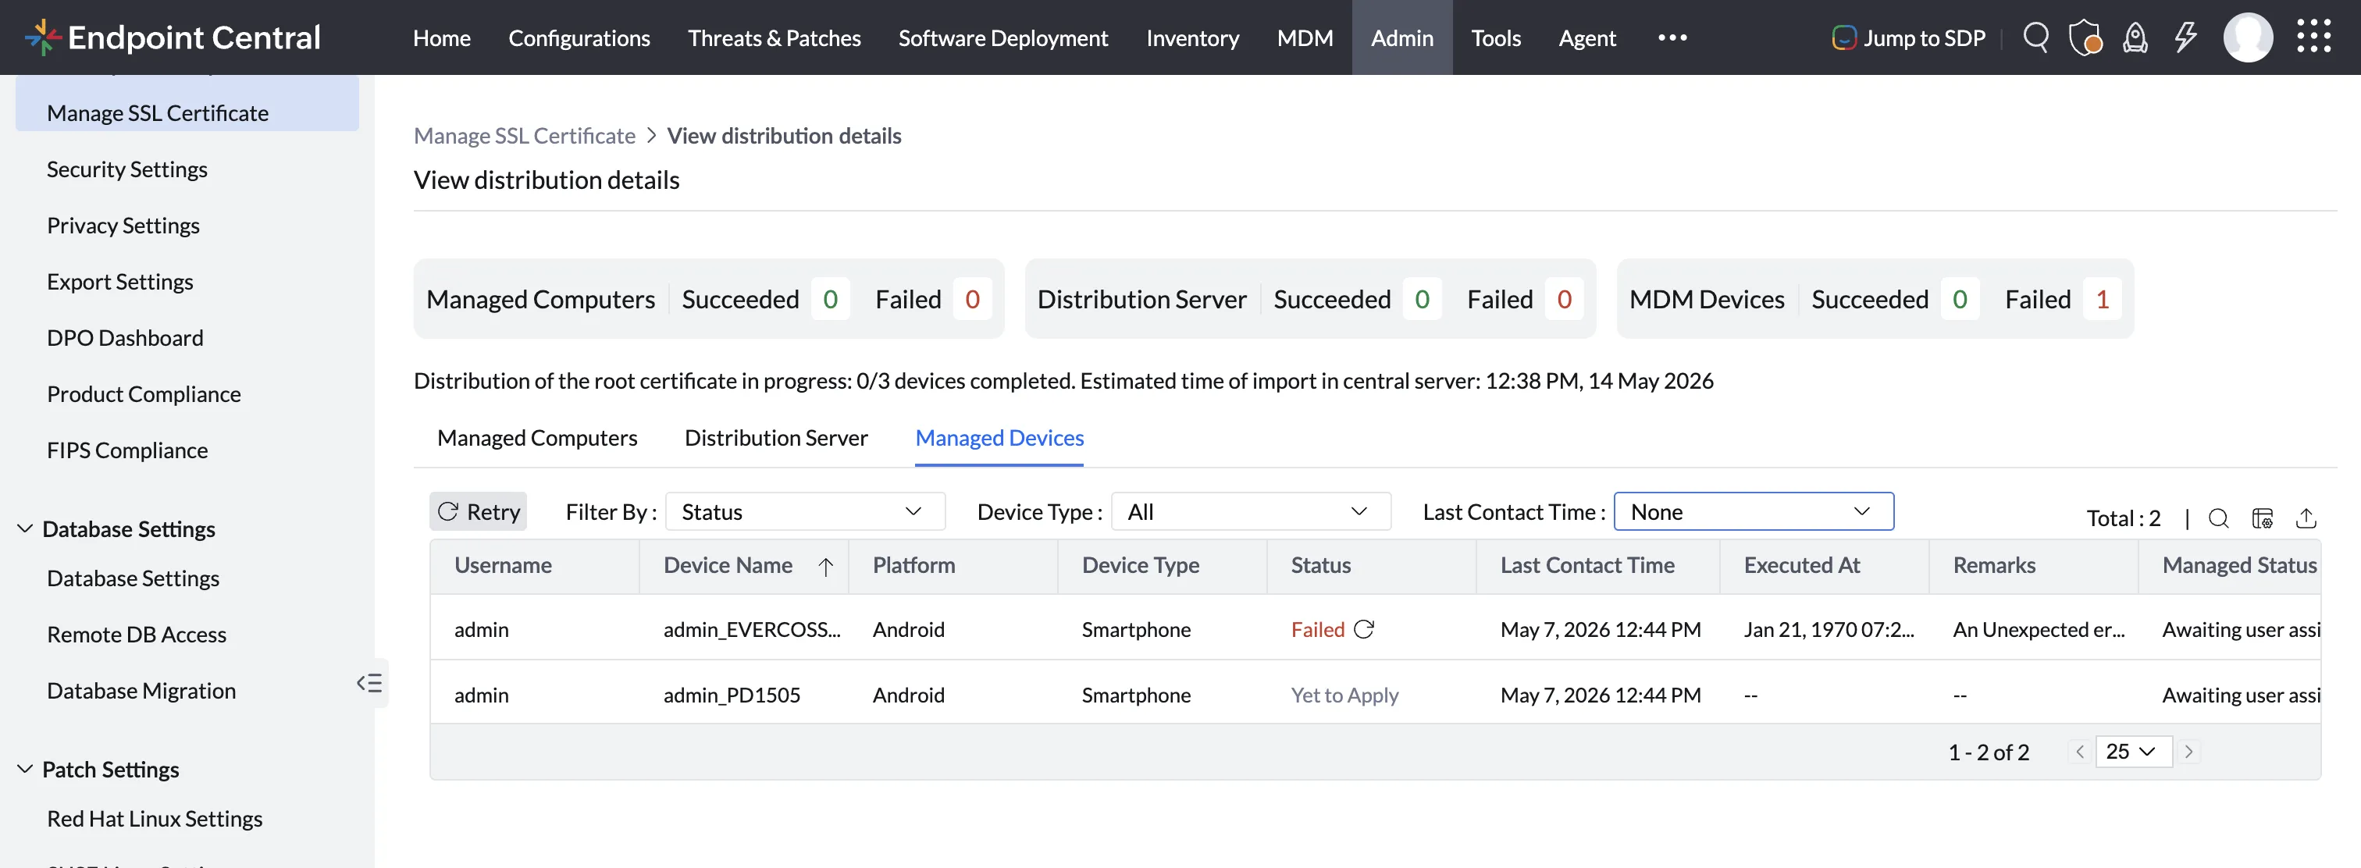Open Product Compliance in sidebar

pos(144,394)
